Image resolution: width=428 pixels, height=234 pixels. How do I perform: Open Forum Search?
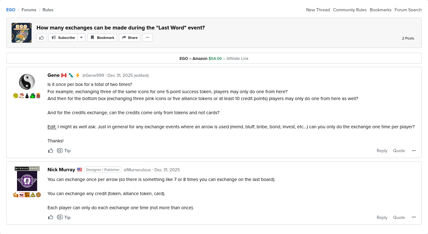pos(408,10)
